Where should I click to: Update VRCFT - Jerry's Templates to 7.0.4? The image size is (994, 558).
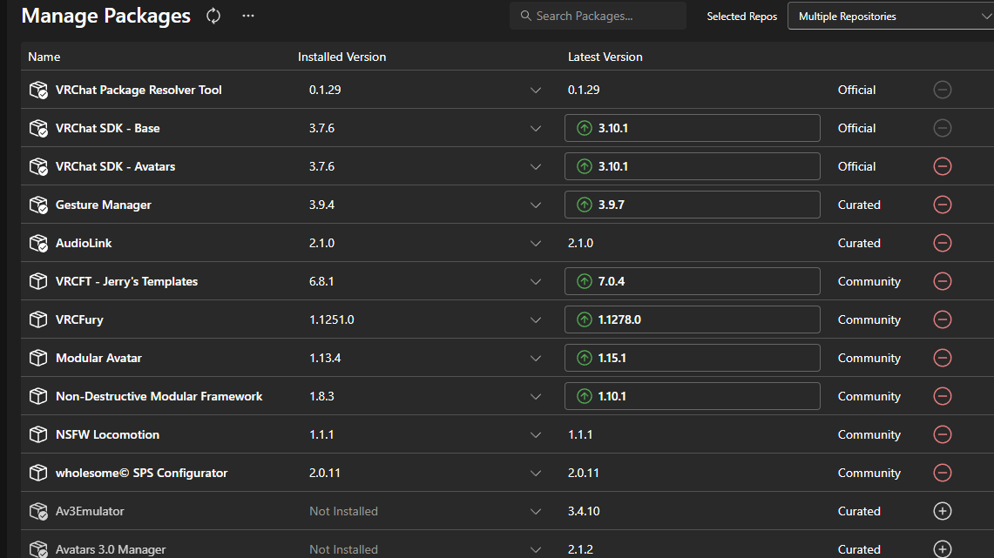693,281
